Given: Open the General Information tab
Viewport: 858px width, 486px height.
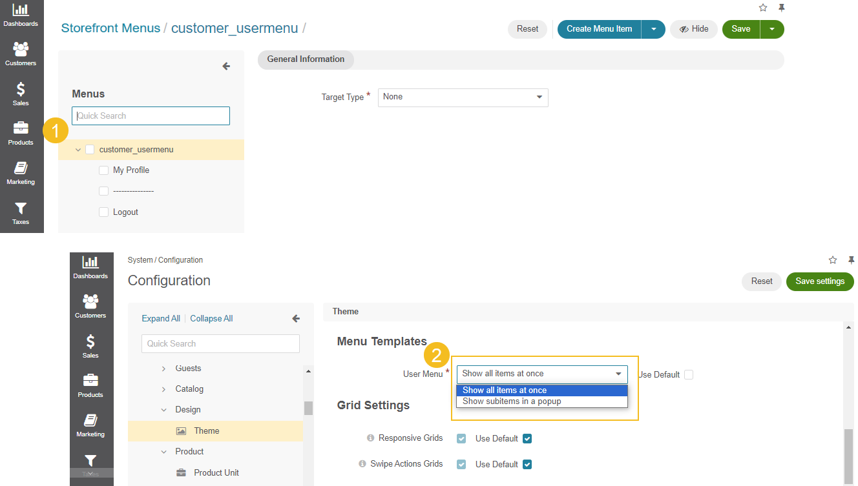Looking at the screenshot, I should click(x=306, y=59).
